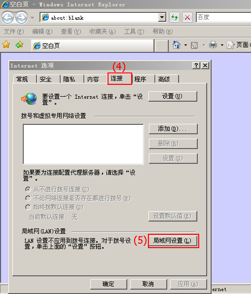Open the dropdown arrow beside Home icon
This screenshot has height=294, width=251.
pyautogui.click(x=185, y=45)
